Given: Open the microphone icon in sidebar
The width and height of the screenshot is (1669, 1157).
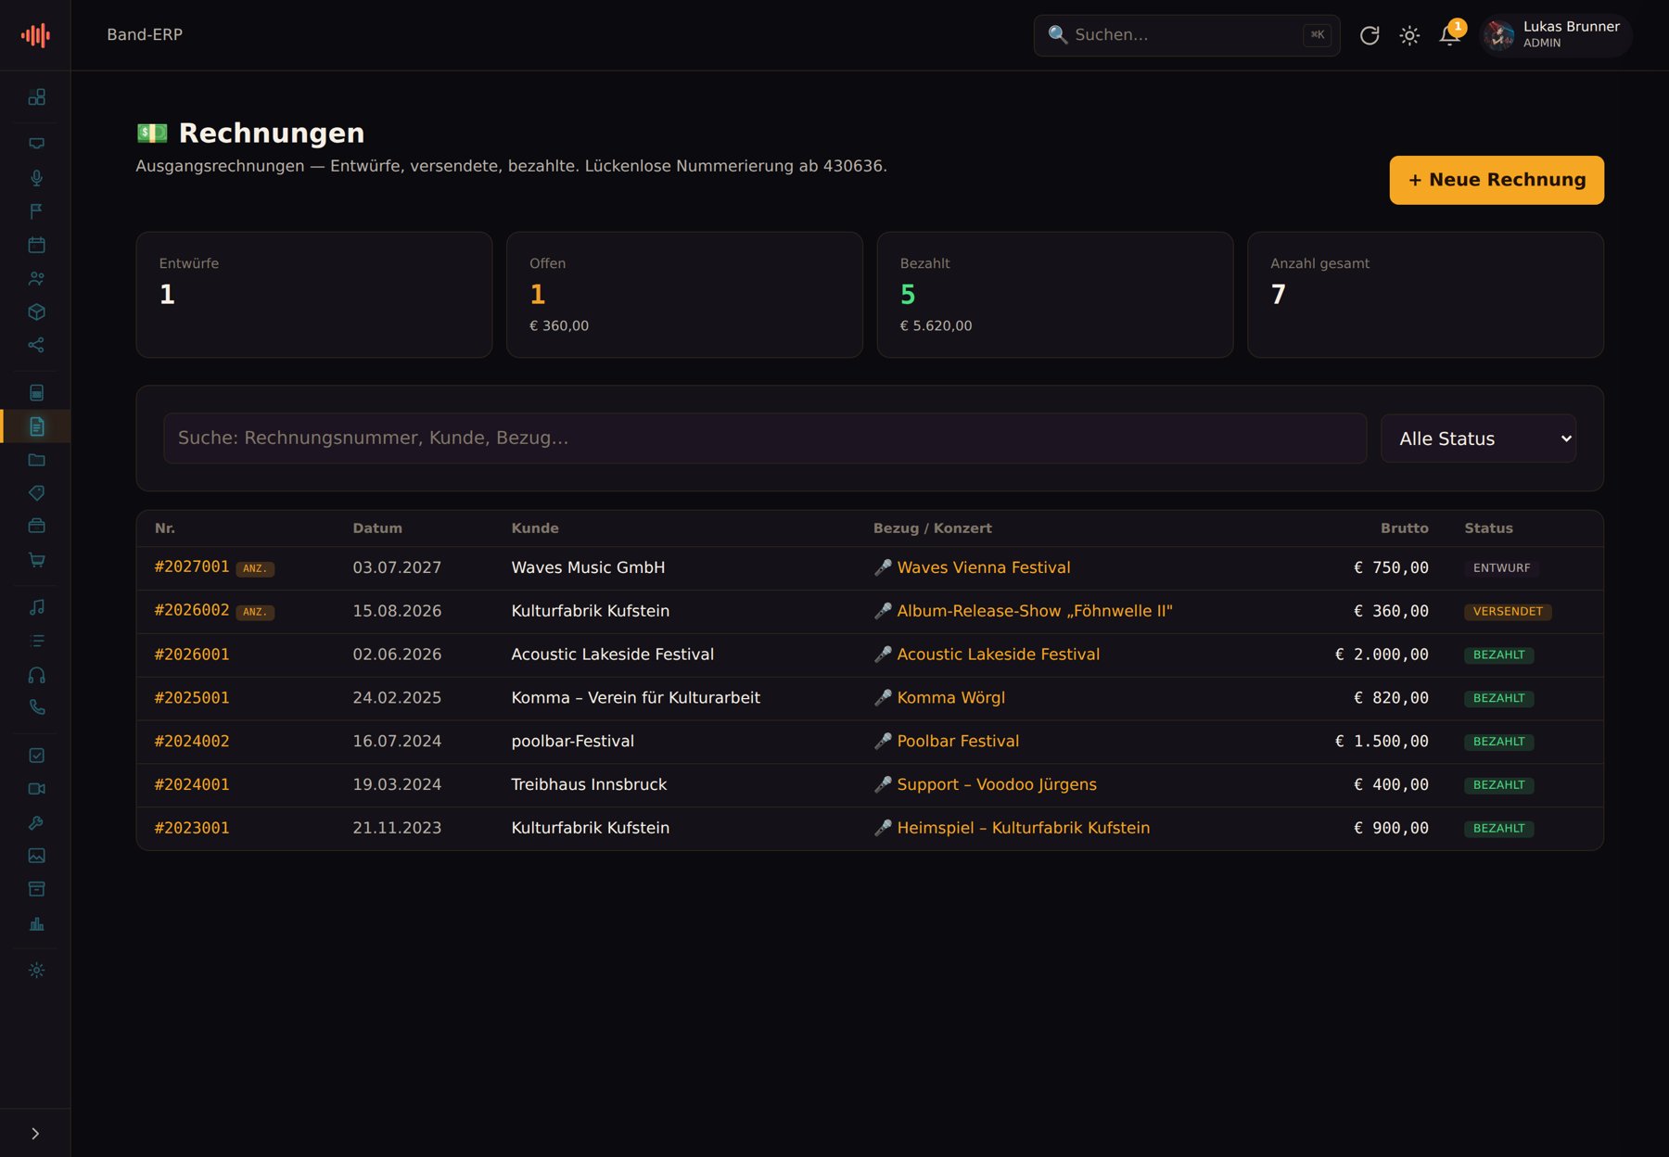Looking at the screenshot, I should pos(36,178).
